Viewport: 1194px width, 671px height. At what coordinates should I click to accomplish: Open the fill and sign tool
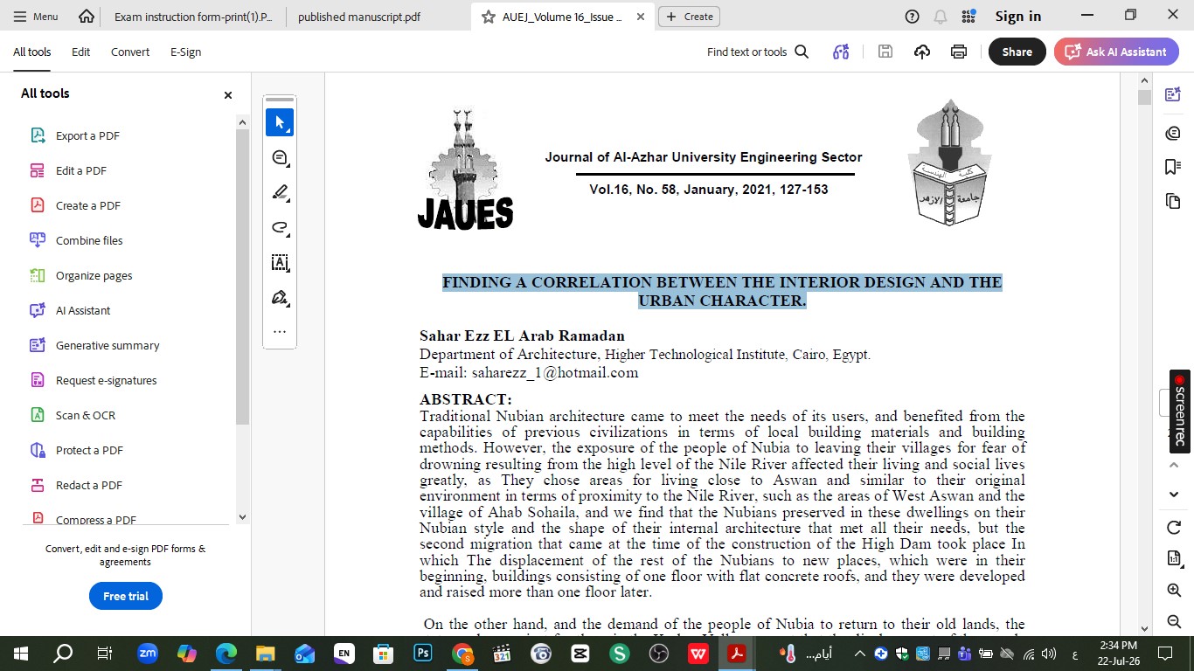280,297
